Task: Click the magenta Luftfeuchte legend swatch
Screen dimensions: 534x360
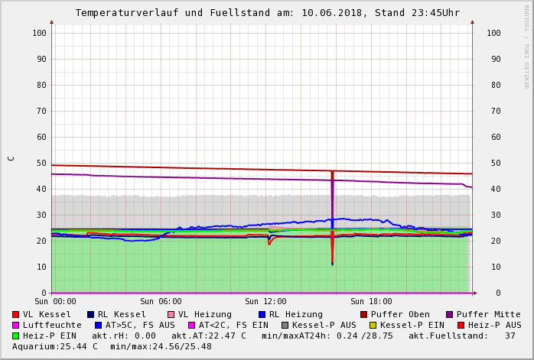Action: coord(15,326)
